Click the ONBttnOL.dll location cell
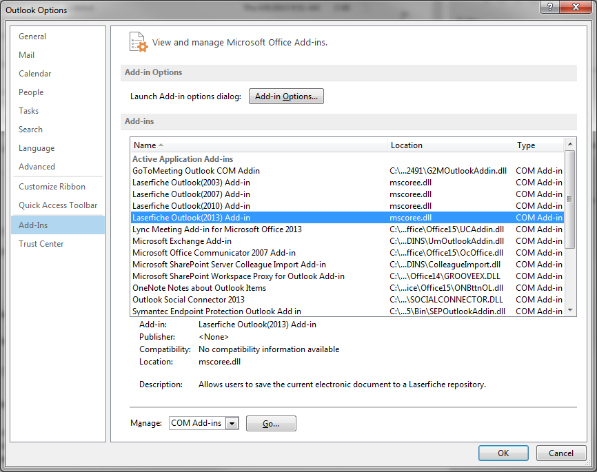This screenshot has width=597, height=472. [x=446, y=288]
